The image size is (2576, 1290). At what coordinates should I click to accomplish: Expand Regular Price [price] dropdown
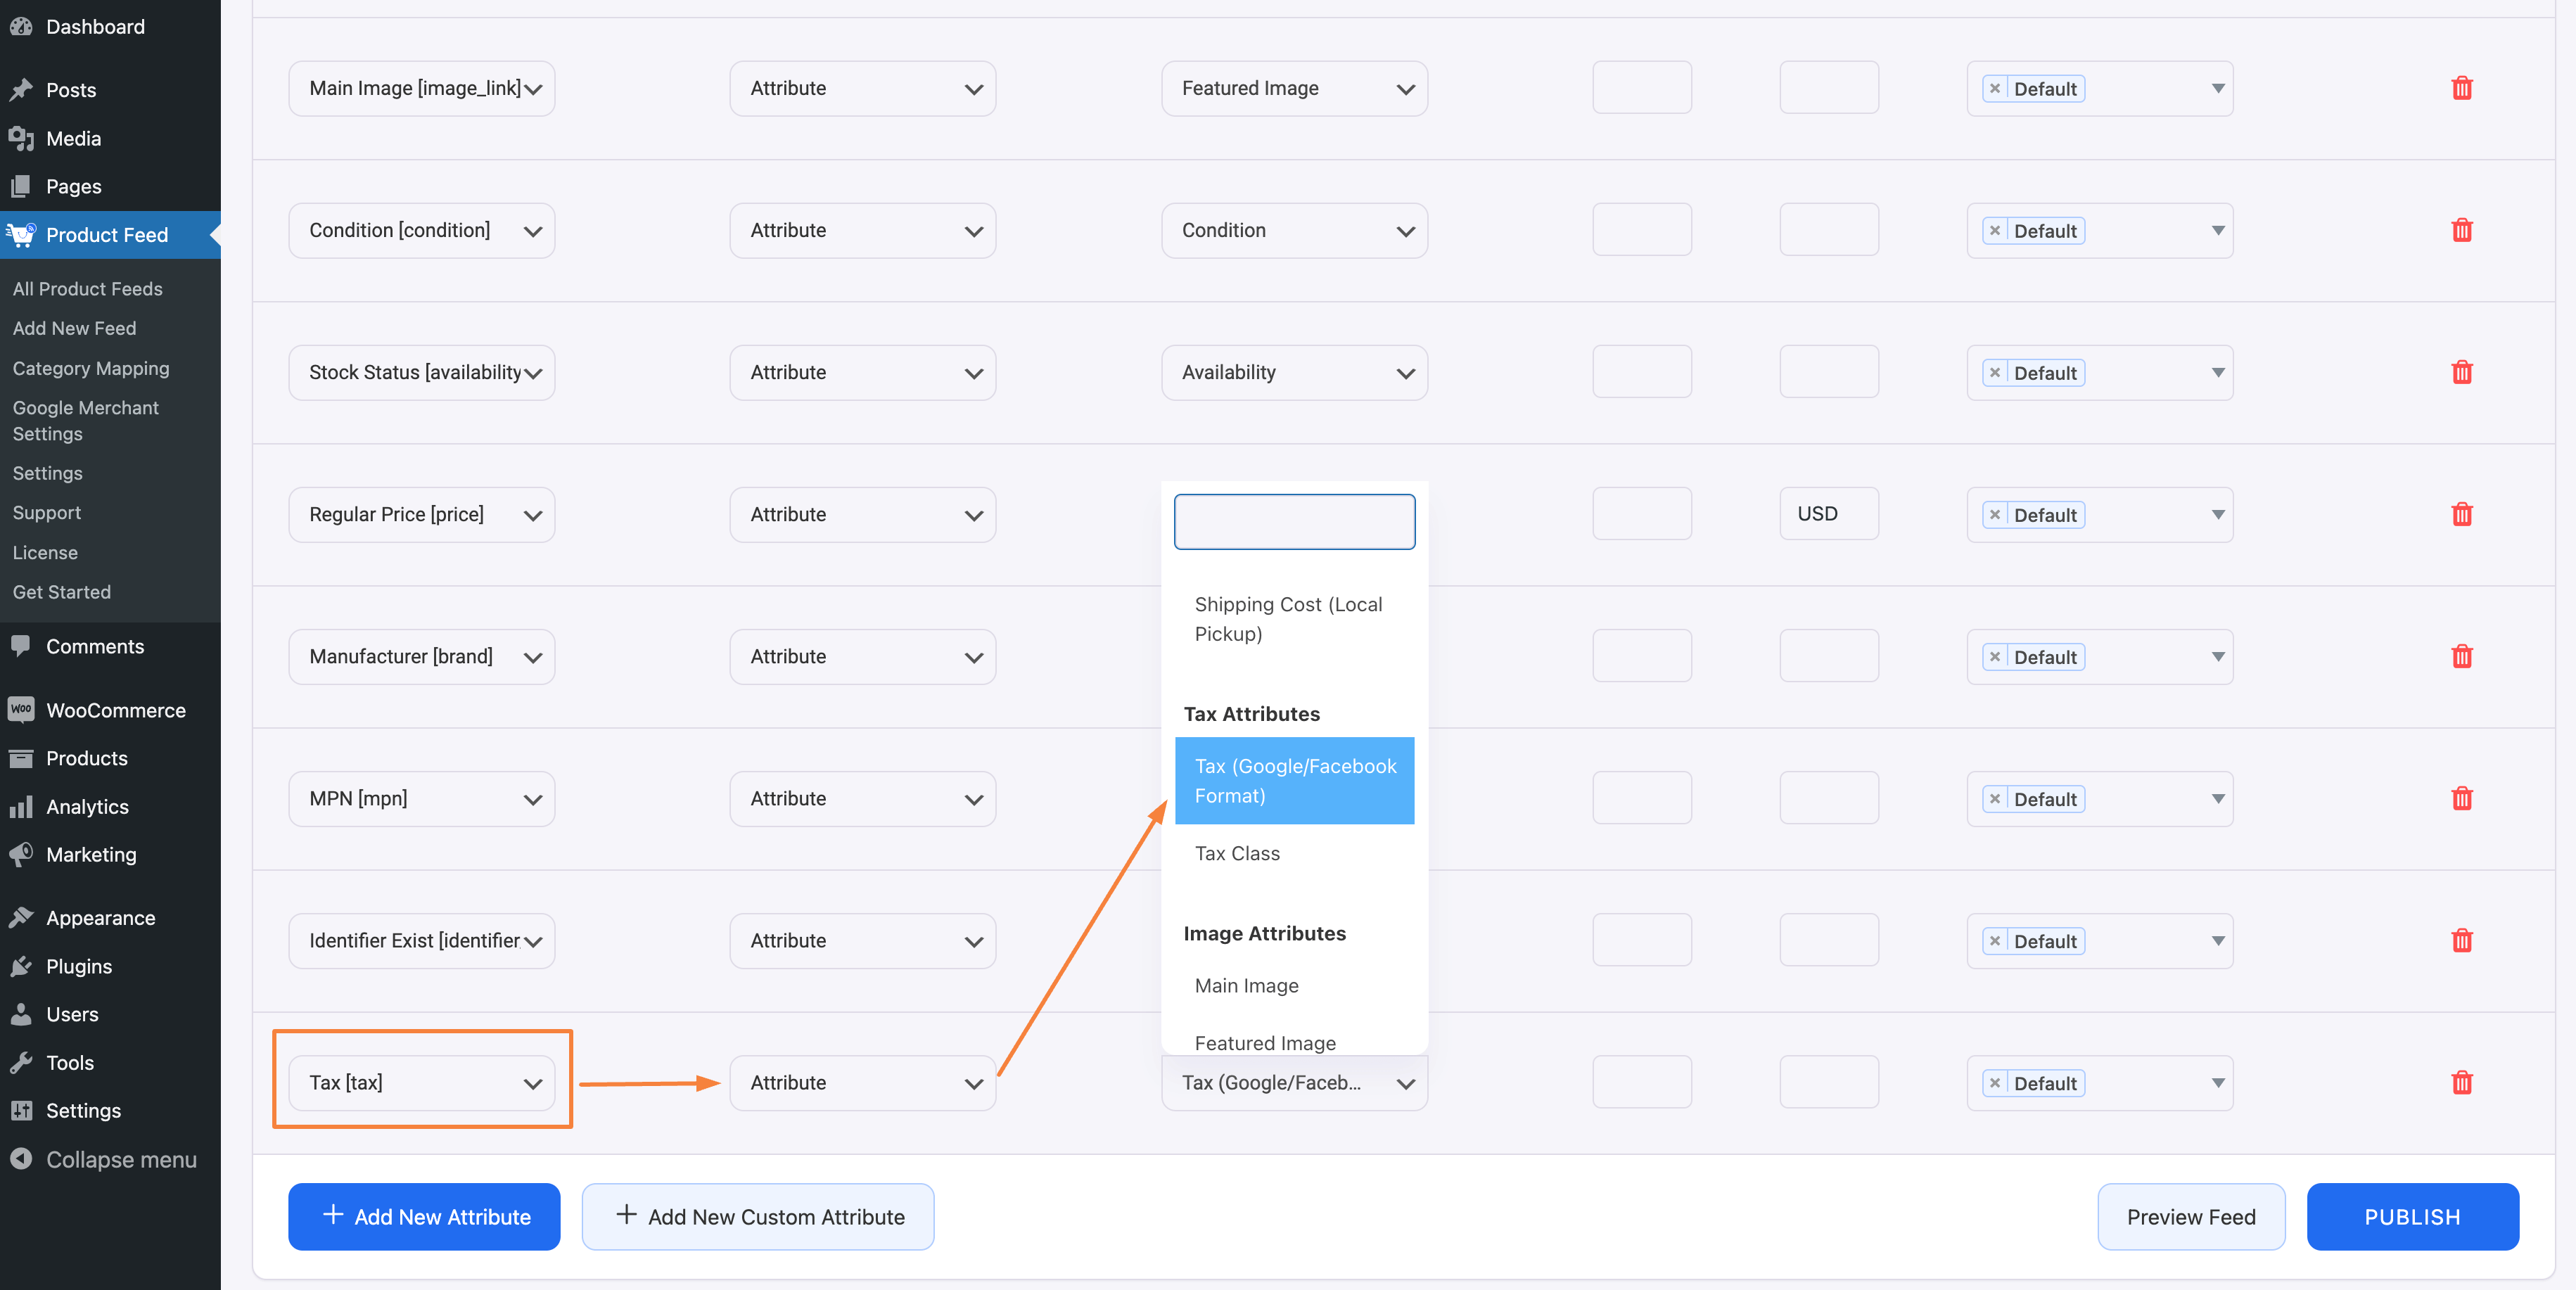[x=422, y=514]
